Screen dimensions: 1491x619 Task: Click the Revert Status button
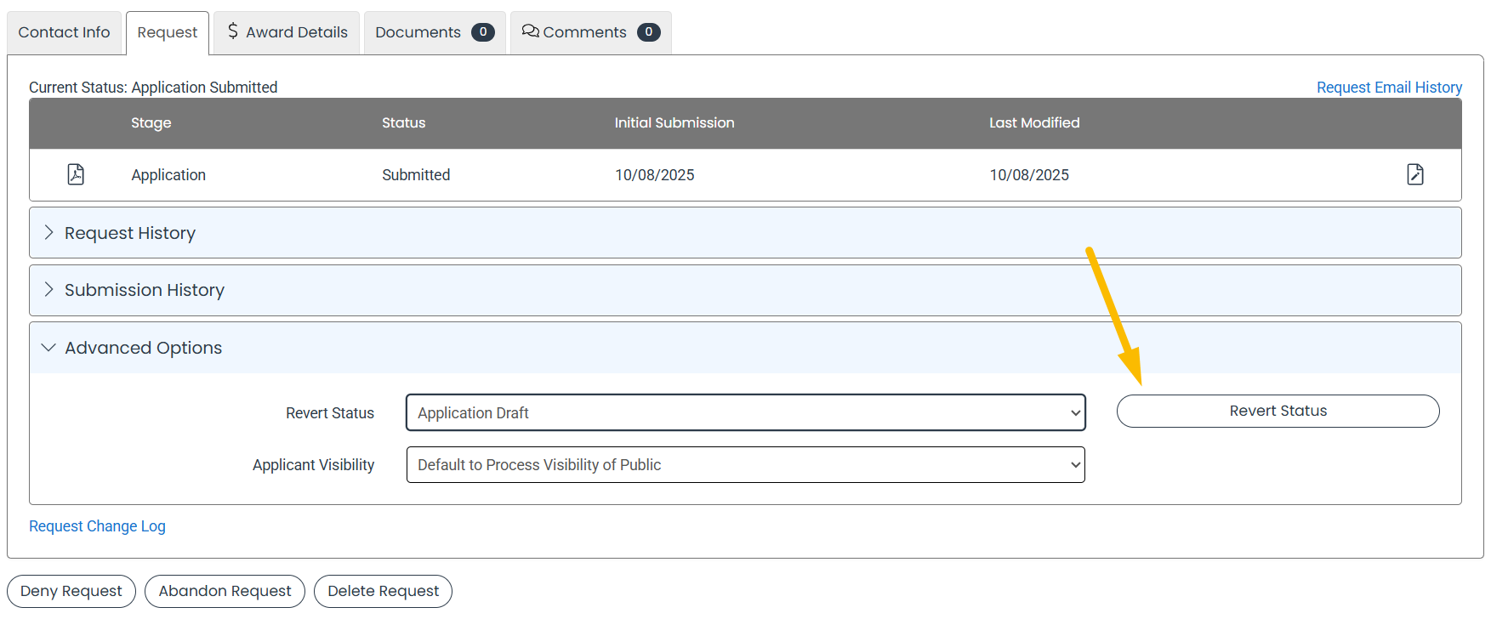coord(1278,411)
